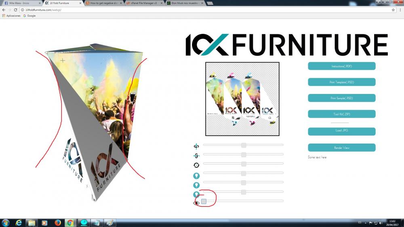The height and width of the screenshot is (227, 404).
Task: Toggle the eye visibility icon
Action: pos(196,203)
